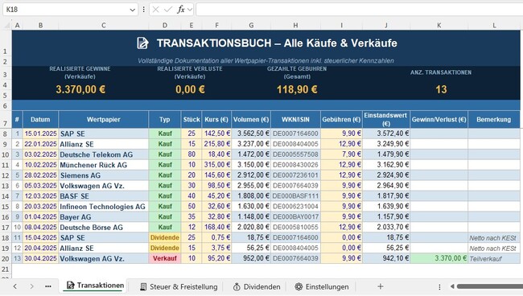Select all cells via corner triangle
The width and height of the screenshot is (523, 296).
point(7,25)
